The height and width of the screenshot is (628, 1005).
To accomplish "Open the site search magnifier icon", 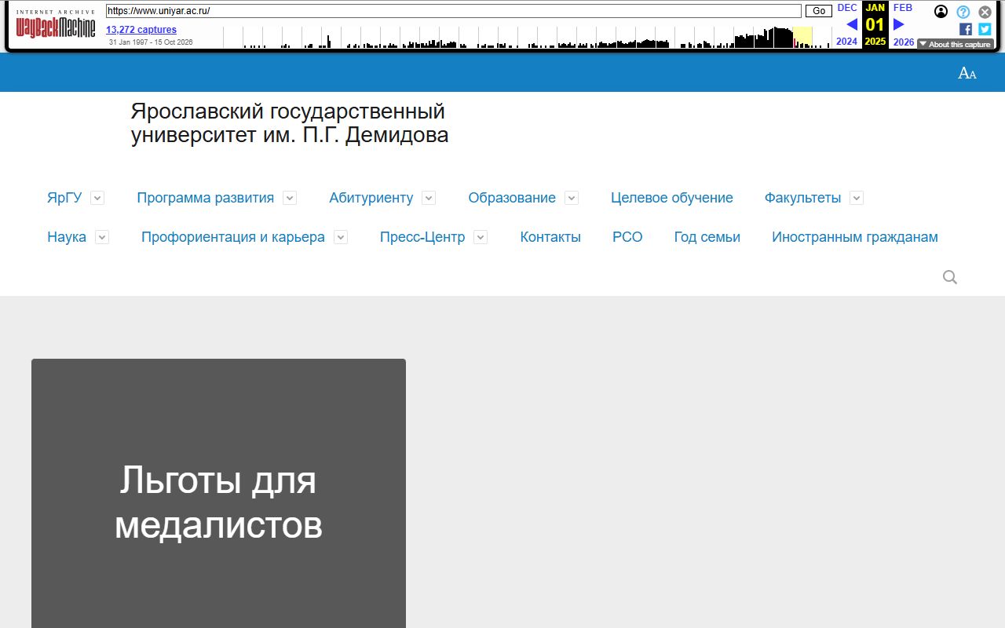I will 950,277.
